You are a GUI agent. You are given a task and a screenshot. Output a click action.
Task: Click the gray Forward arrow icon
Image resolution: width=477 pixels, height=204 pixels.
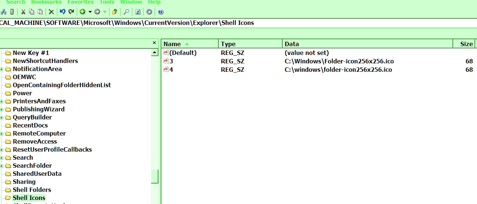(x=97, y=12)
